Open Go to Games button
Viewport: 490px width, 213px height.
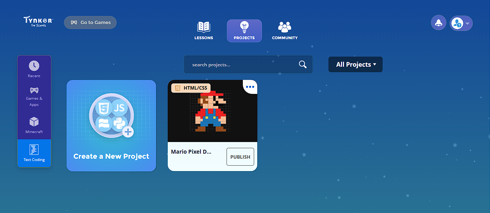tap(90, 23)
